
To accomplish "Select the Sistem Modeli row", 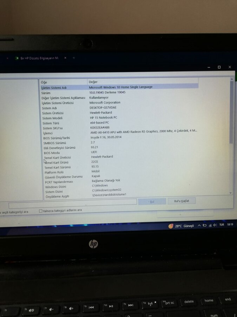I will coord(52,118).
